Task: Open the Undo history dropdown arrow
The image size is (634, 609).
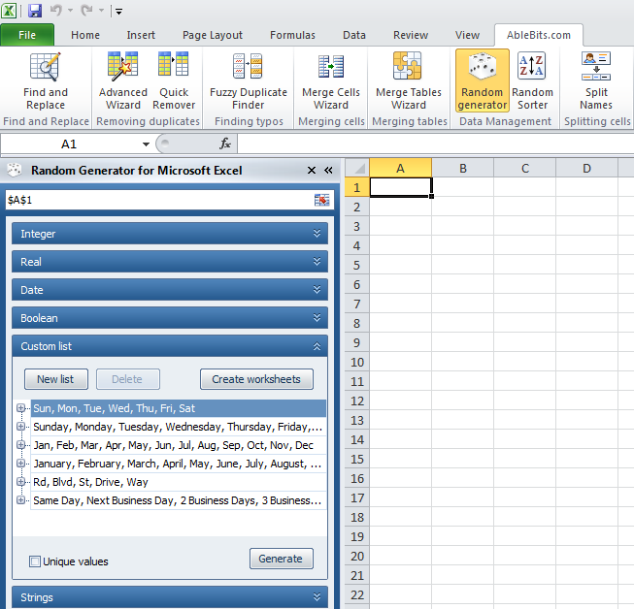Action: pos(70,11)
